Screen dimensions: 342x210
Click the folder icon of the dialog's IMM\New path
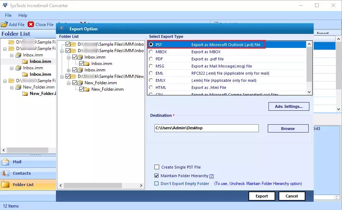[73, 76]
